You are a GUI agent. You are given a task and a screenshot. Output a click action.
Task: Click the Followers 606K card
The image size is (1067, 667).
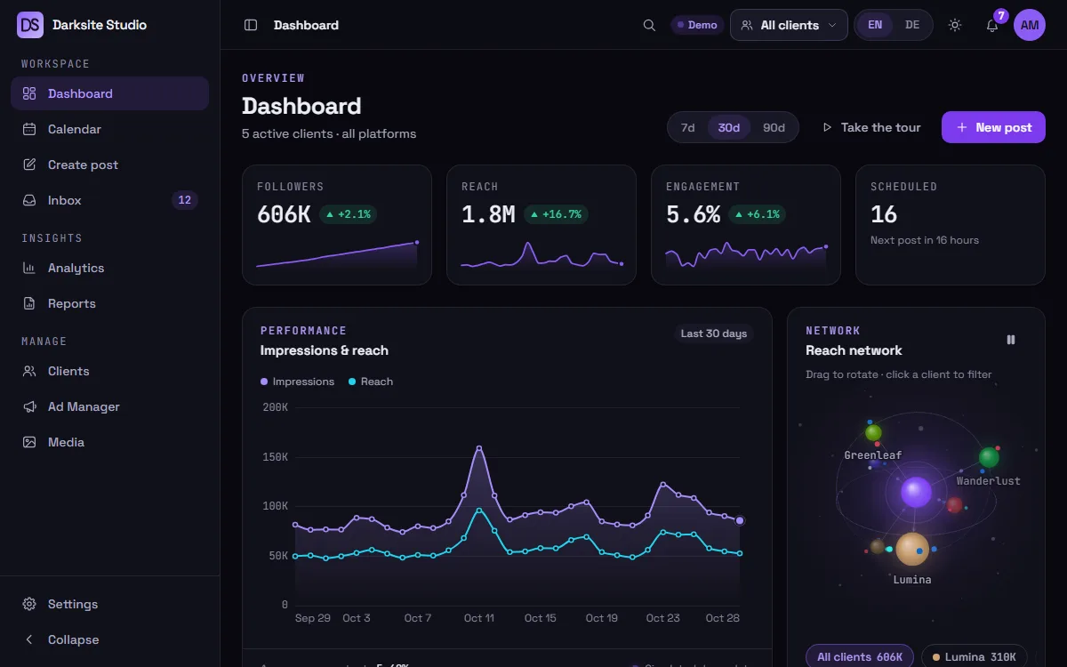[337, 225]
